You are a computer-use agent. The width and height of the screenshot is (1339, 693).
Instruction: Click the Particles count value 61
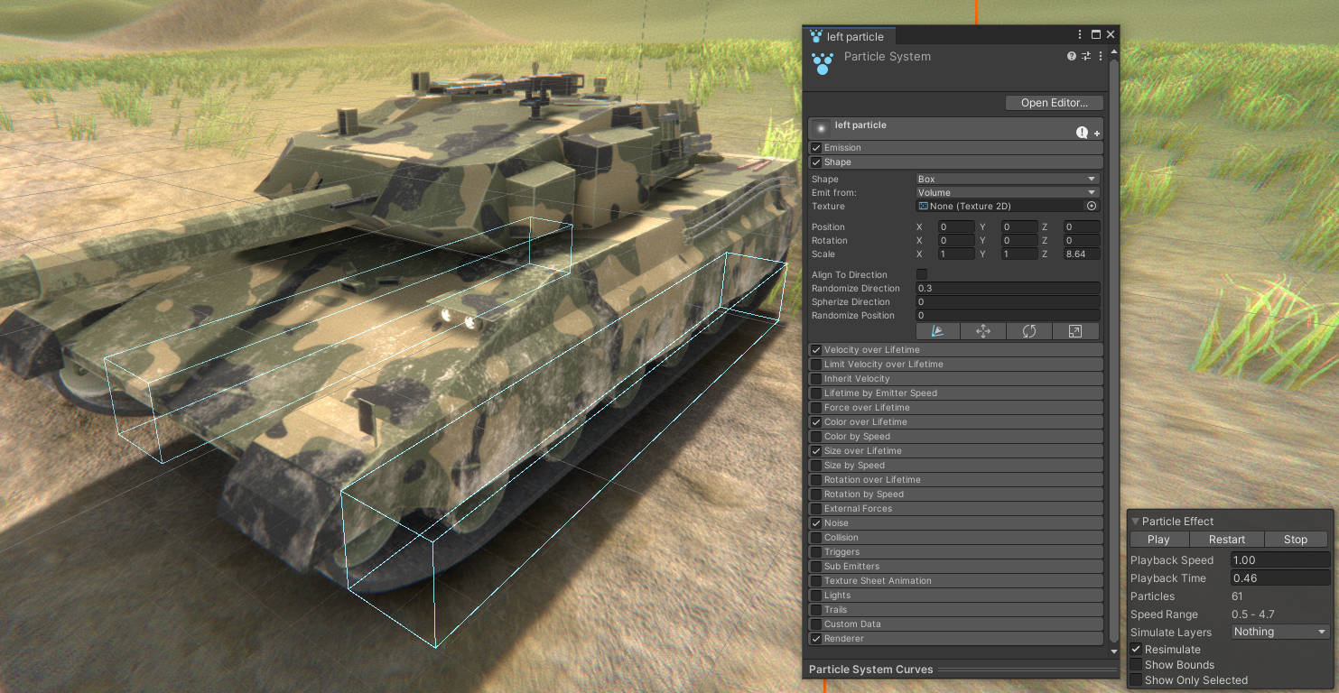(x=1237, y=596)
